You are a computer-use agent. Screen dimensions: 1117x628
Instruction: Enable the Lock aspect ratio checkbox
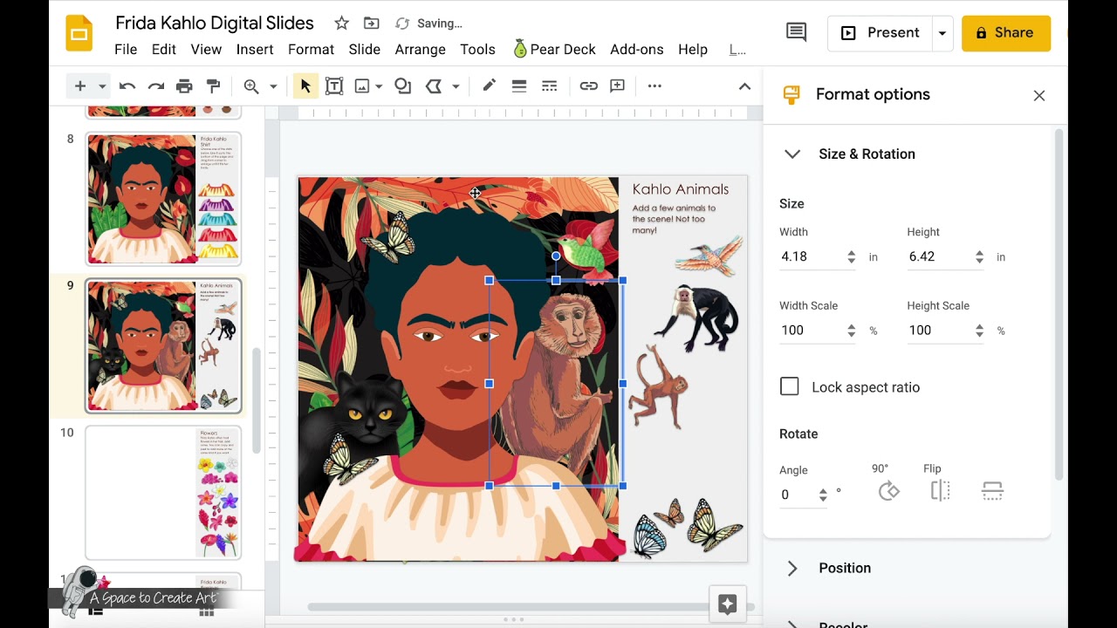click(789, 386)
